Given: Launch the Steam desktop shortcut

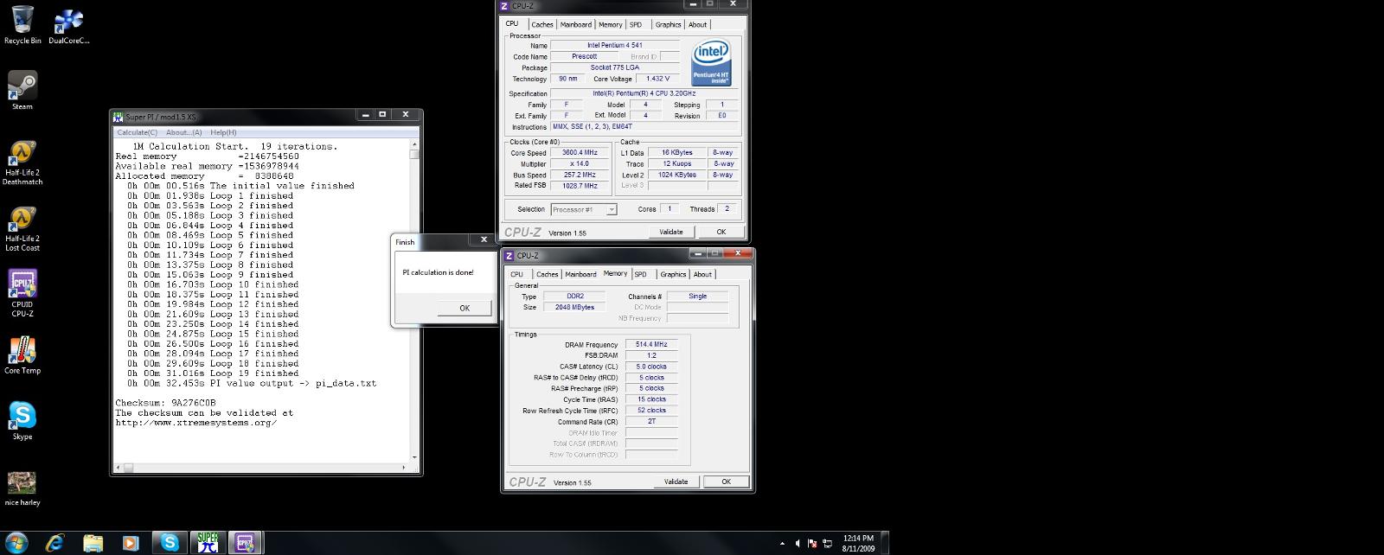Looking at the screenshot, I should pyautogui.click(x=22, y=91).
